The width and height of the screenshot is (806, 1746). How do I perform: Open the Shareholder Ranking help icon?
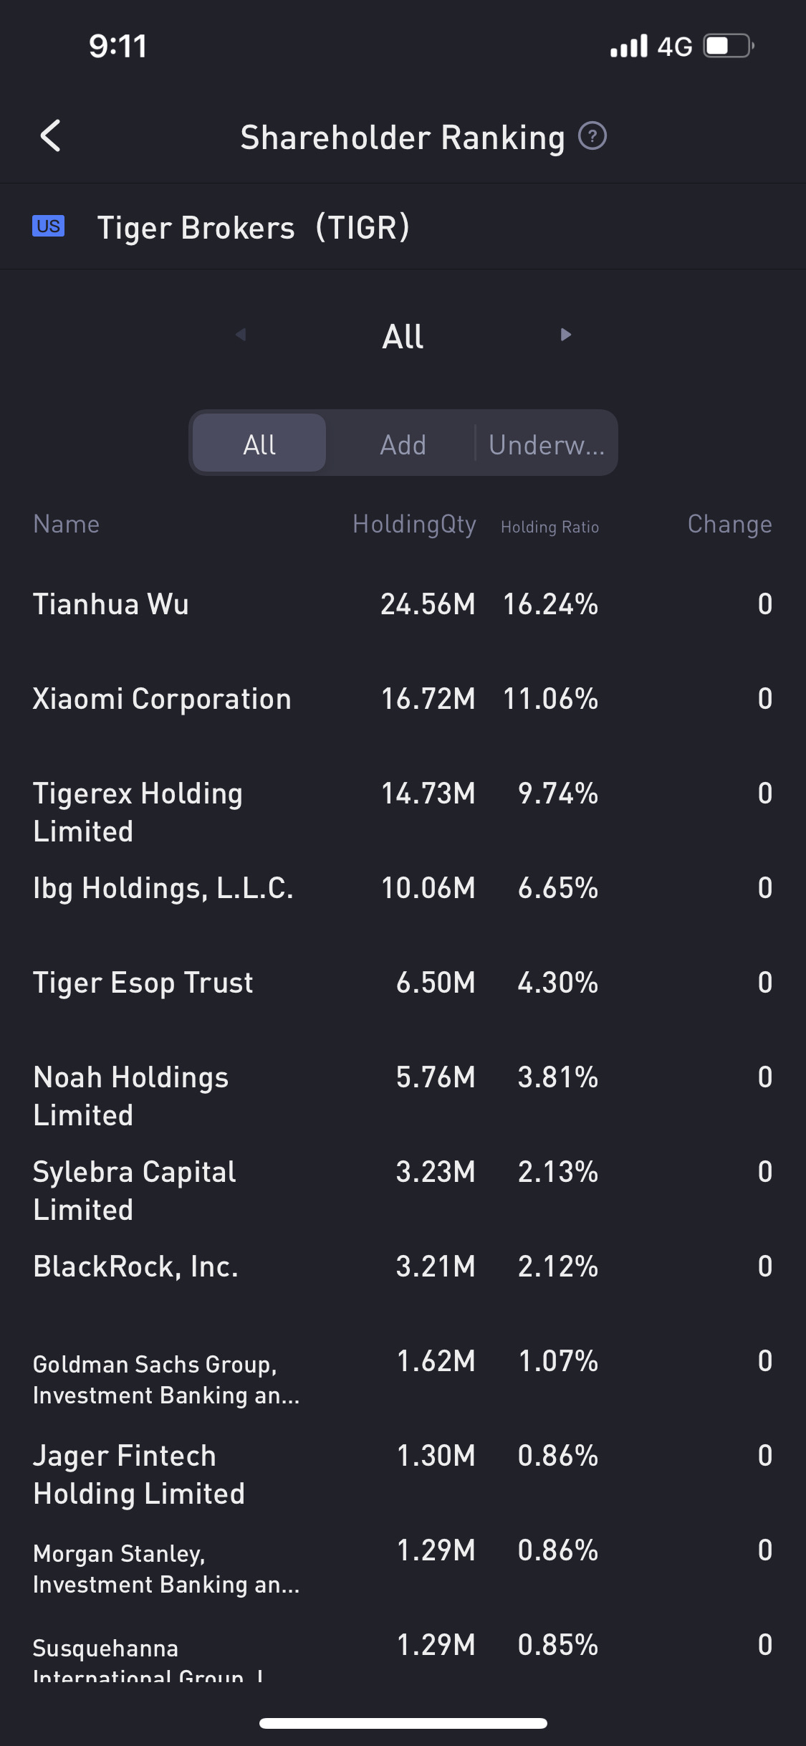592,136
